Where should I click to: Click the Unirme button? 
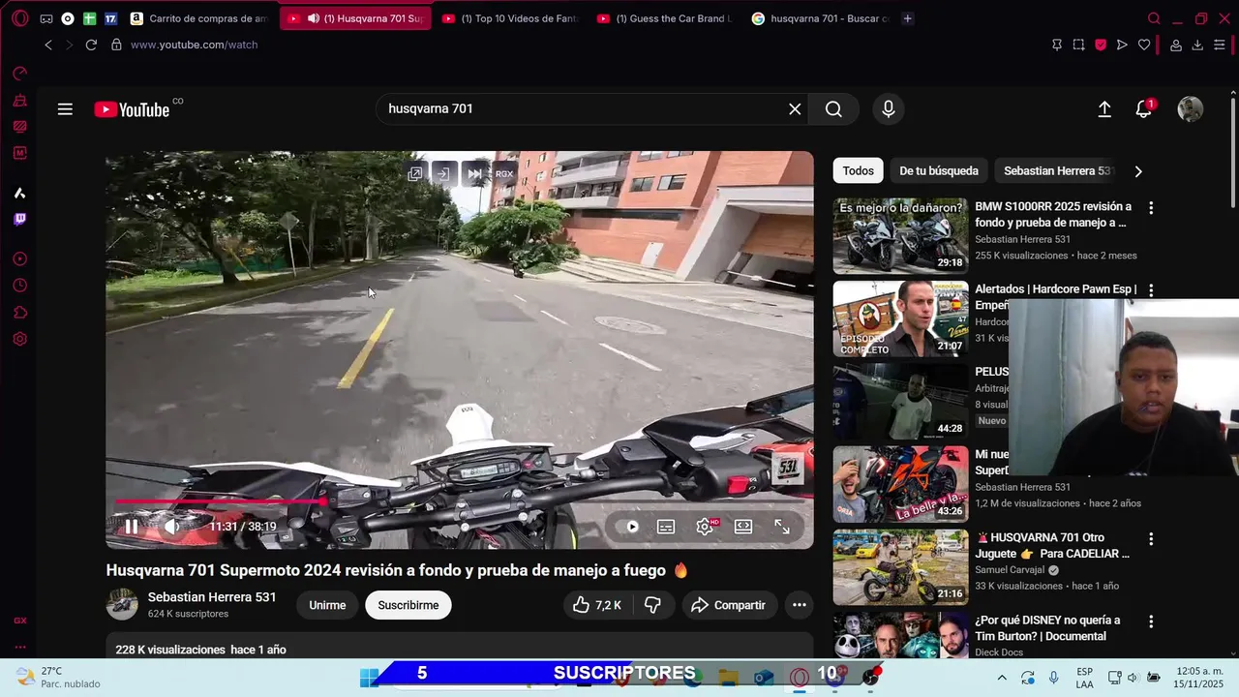[327, 605]
